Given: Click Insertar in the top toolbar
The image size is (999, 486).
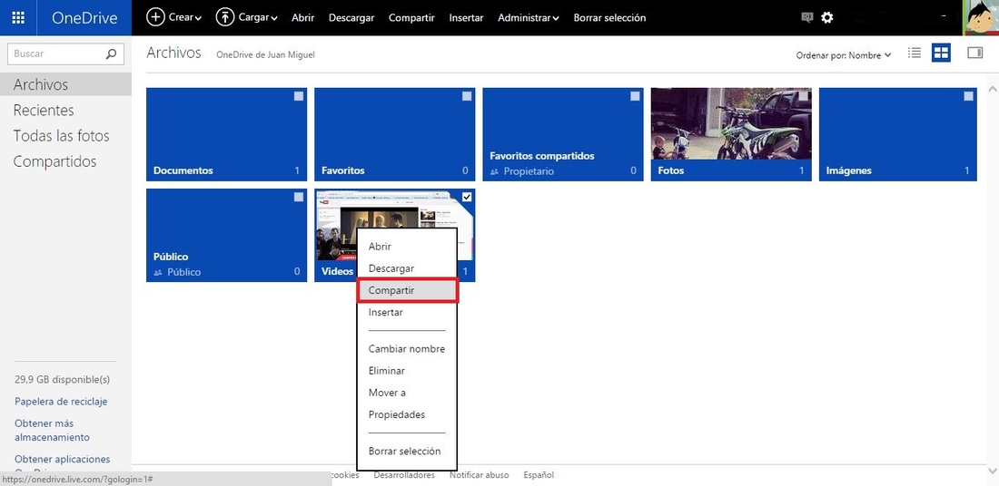Looking at the screenshot, I should click(x=466, y=18).
